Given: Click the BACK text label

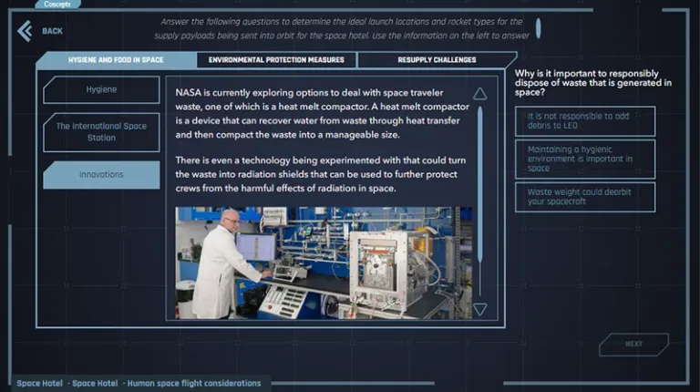Looking at the screenshot, I should pos(52,31).
